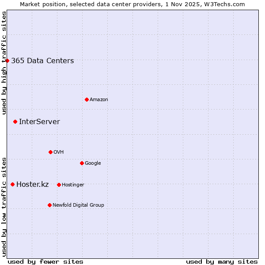Click the red diamond next to Amazon
The height and width of the screenshot is (265, 265).
[87, 99]
